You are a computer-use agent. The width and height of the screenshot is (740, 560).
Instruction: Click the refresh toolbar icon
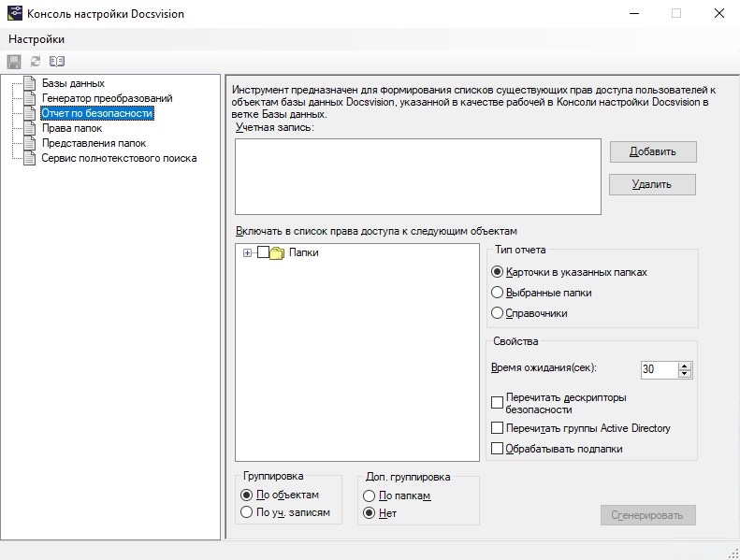[36, 61]
